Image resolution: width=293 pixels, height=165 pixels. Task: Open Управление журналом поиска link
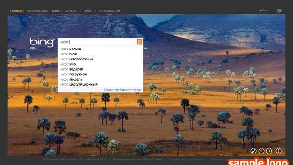point(123,90)
